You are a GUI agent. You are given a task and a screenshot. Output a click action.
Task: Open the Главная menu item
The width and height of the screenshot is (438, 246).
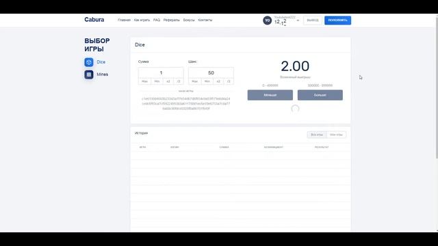[124, 20]
